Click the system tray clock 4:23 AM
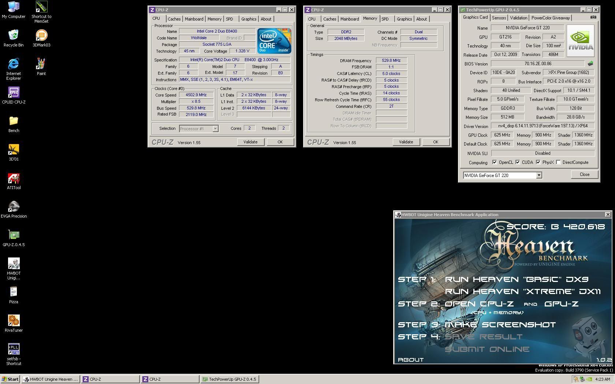Screen dimensions: 615x384 pos(603,379)
